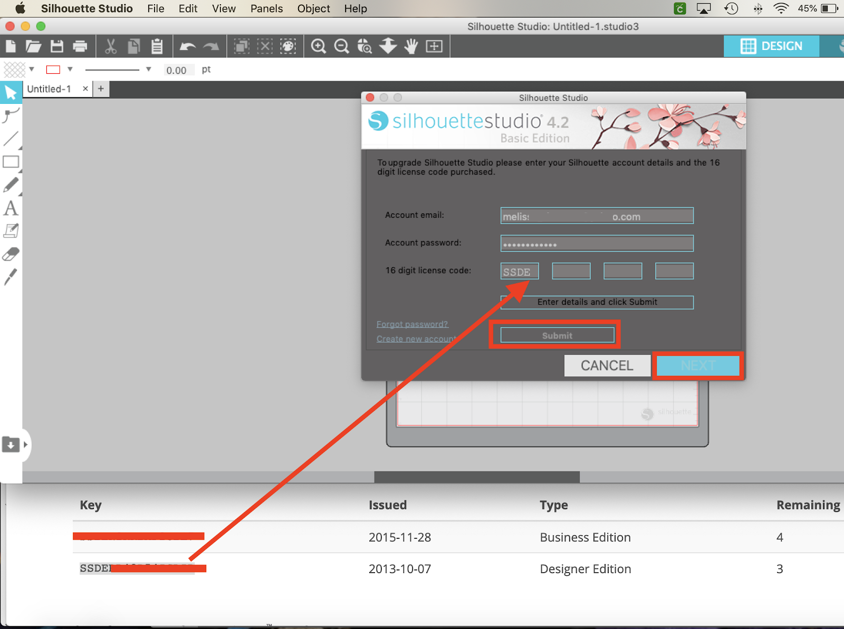This screenshot has width=844, height=629.
Task: Choose the Draw a Note tool
Action: (11, 231)
